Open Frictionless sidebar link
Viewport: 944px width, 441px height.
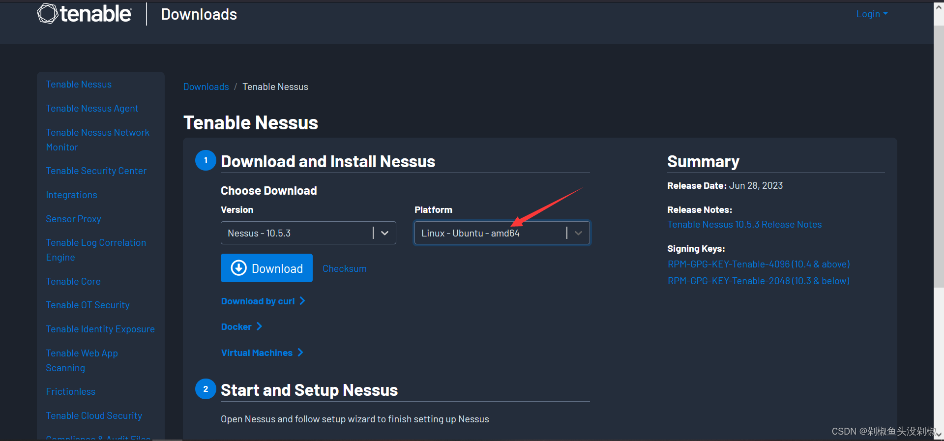pos(71,391)
